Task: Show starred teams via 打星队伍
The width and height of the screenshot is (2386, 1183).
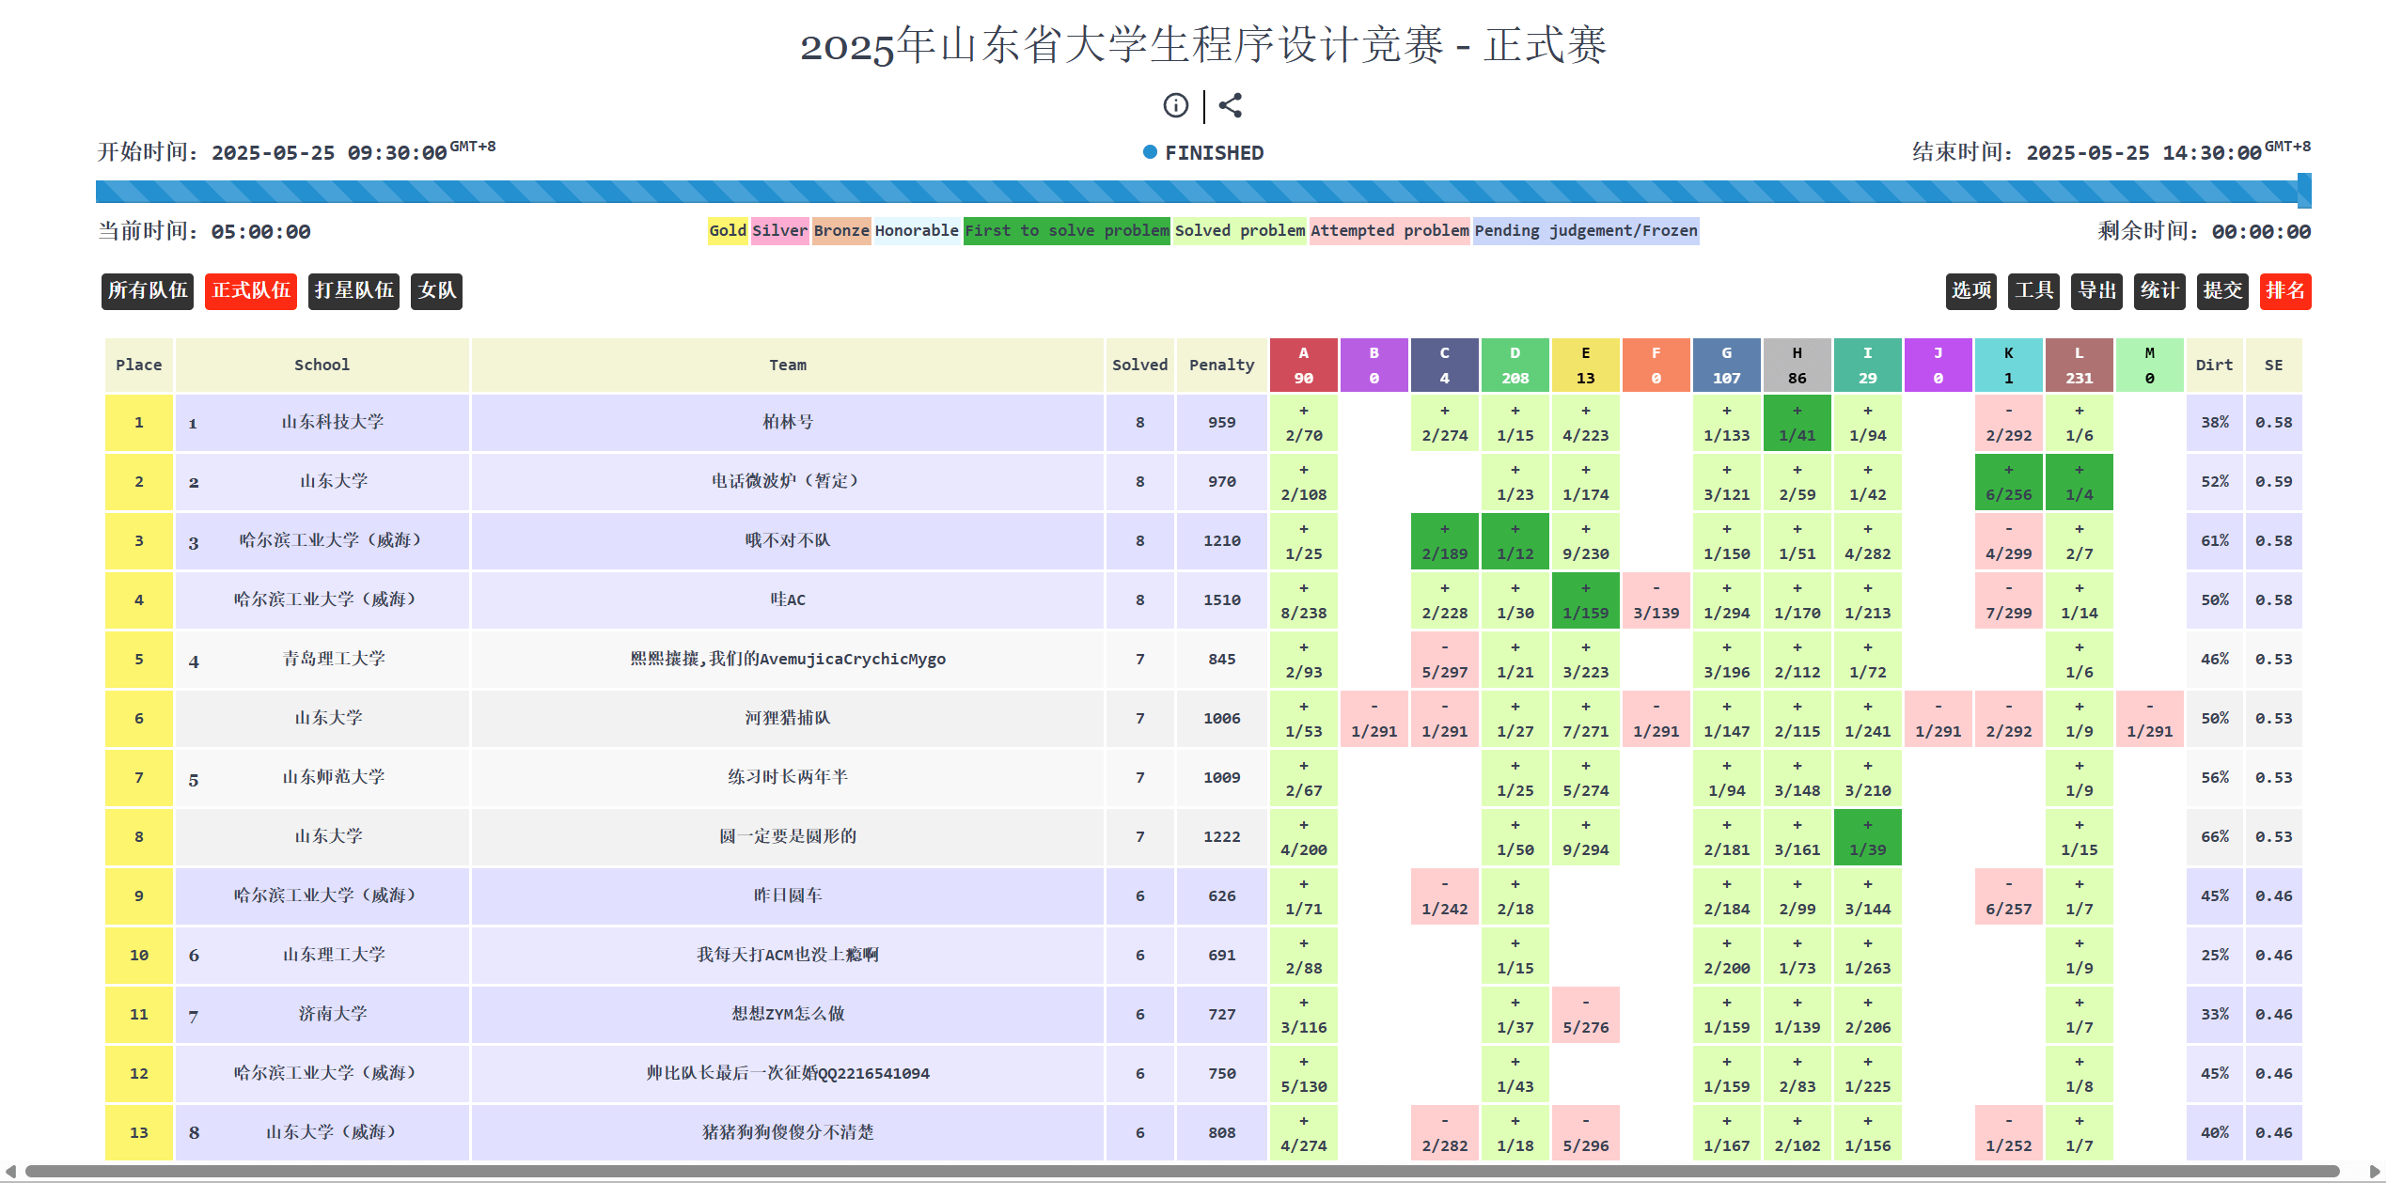Action: [x=353, y=291]
